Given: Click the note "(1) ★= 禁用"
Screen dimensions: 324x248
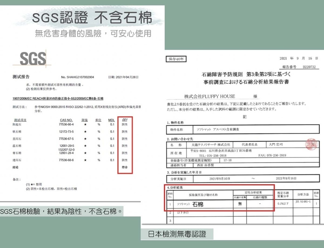Looking at the screenshot, I should pos(34,184).
